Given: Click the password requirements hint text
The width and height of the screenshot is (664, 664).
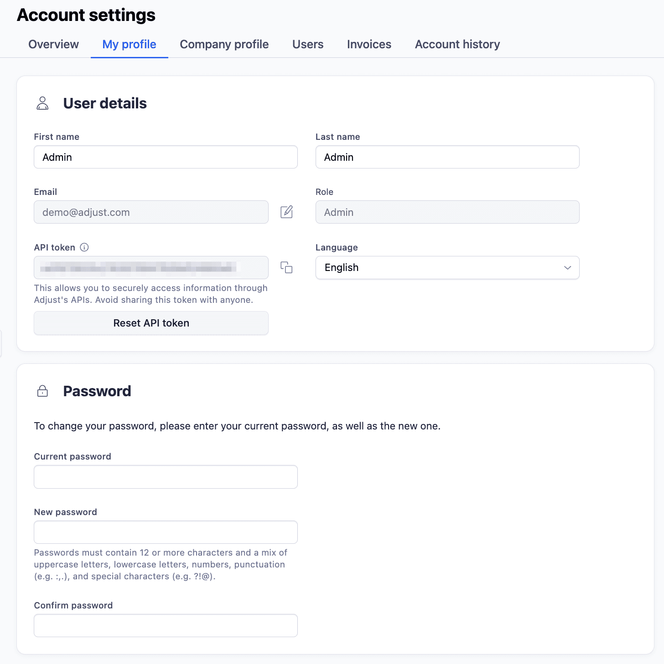Looking at the screenshot, I should (161, 564).
